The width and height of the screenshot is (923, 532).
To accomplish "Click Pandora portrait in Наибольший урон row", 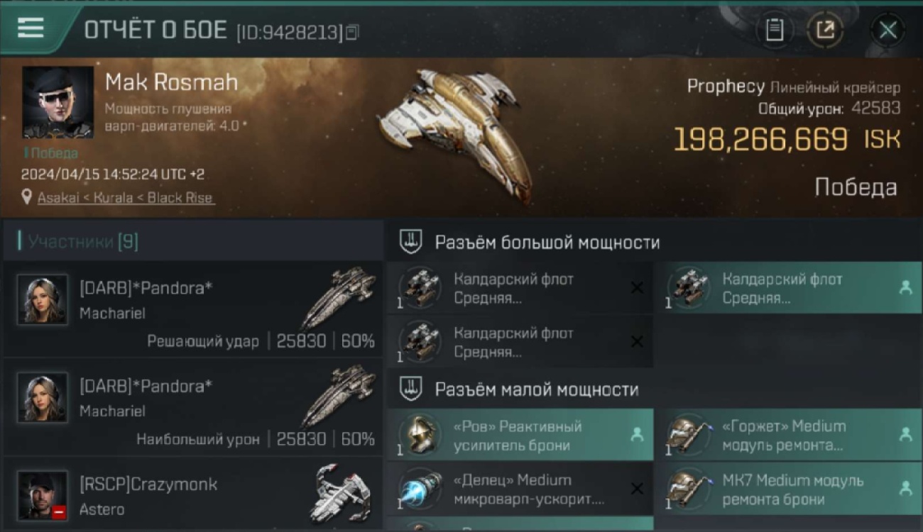I will tap(43, 397).
